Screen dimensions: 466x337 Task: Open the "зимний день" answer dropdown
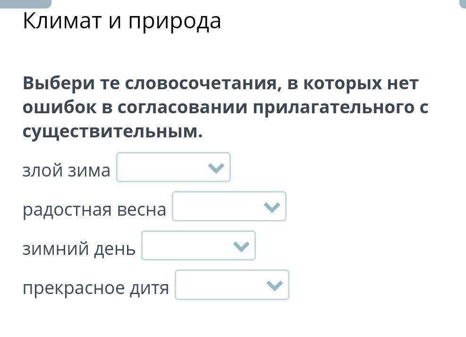[x=198, y=245]
